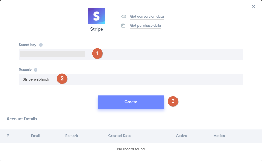Open the Get conversion data link

coord(147,16)
